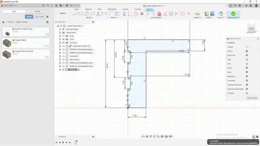The image size is (260, 146).
Task: Toggle the Profile checkbox
Action: pyautogui.click(x=247, y=68)
